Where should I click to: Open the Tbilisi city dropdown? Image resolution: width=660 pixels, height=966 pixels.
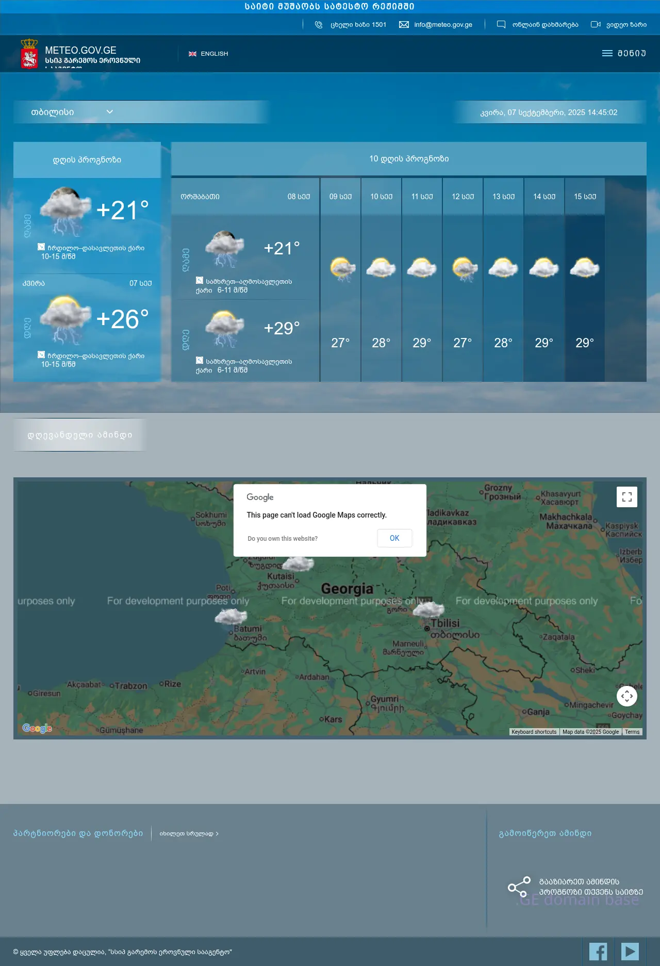[x=72, y=112]
